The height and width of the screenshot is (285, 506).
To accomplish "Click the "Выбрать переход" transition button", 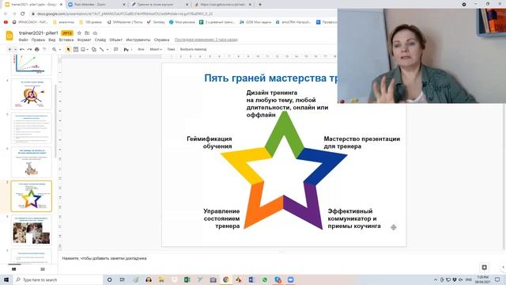I will point(193,49).
